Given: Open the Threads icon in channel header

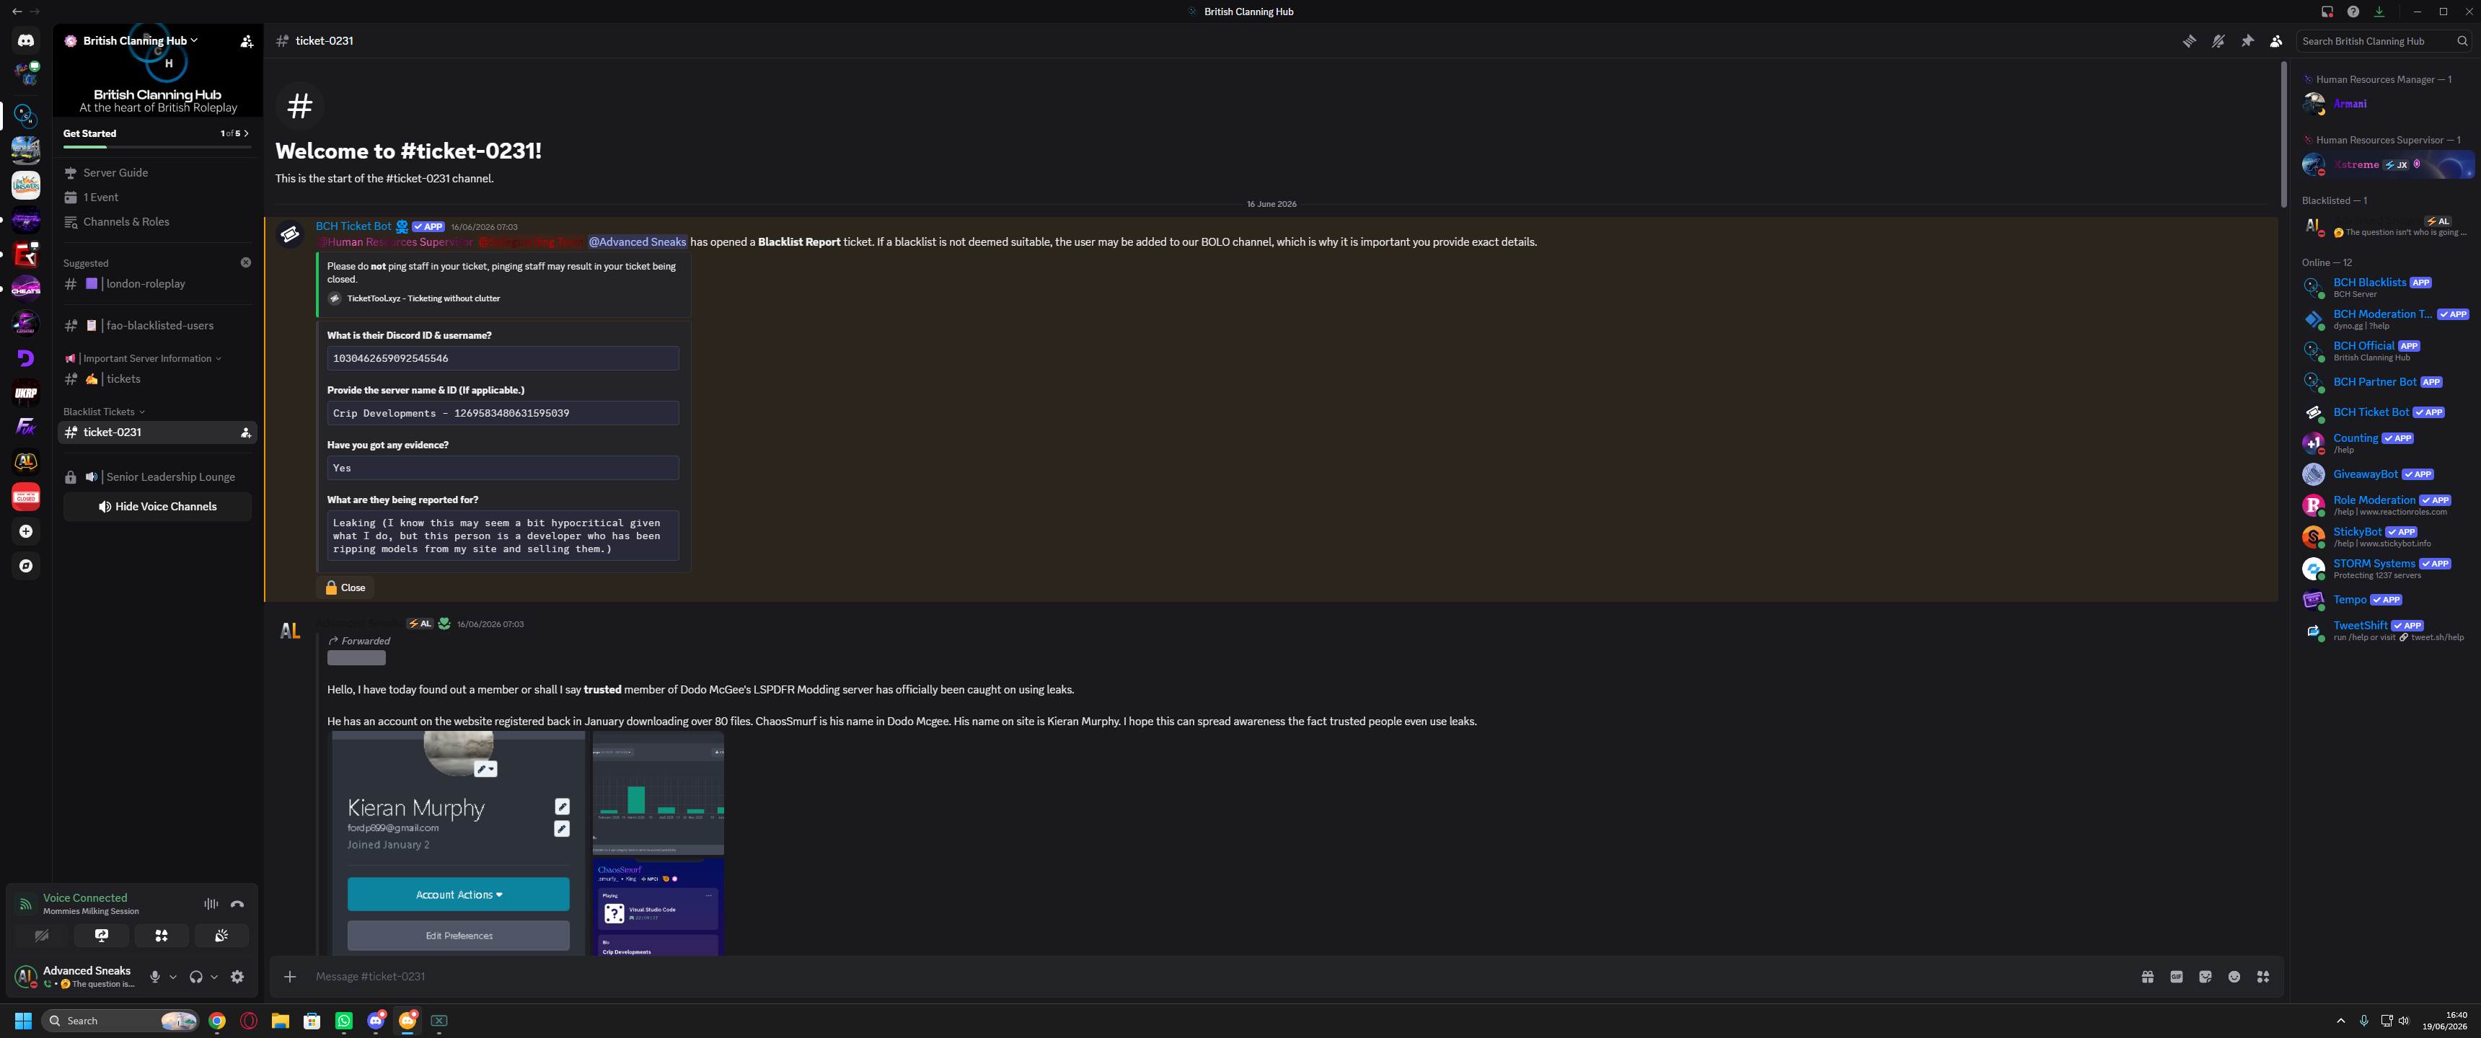Looking at the screenshot, I should 2189,41.
